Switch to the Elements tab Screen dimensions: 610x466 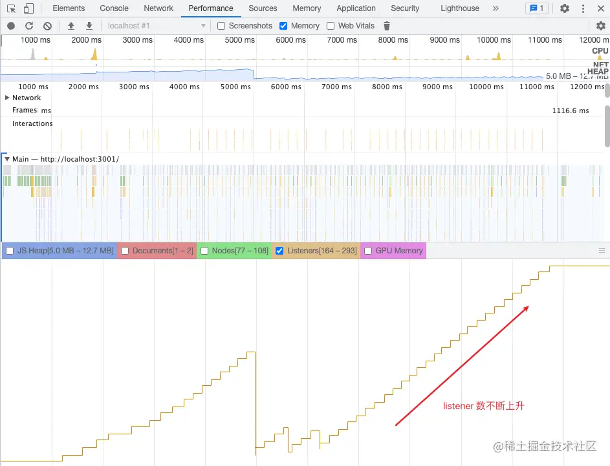69,8
